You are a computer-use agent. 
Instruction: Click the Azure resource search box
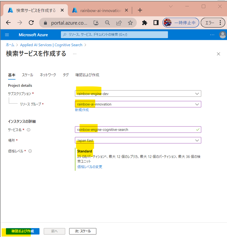click(x=114, y=35)
